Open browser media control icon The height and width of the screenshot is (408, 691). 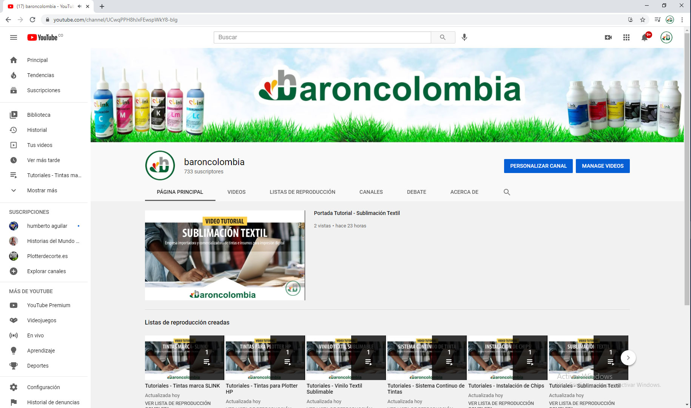[657, 20]
